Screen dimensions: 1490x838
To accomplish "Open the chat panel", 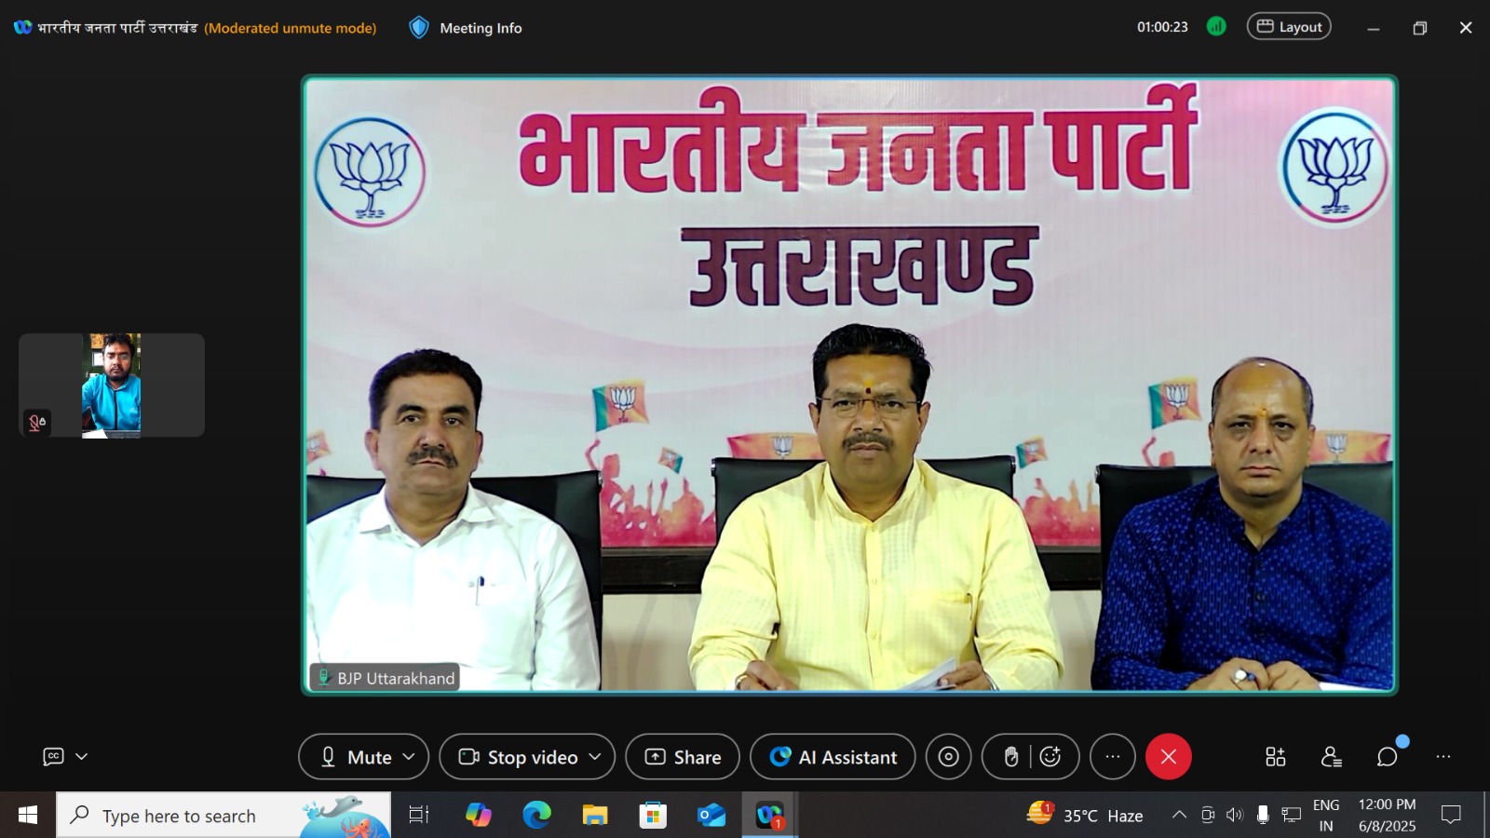I will point(1388,757).
